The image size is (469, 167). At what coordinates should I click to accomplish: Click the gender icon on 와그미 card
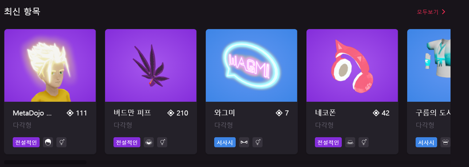(257, 142)
